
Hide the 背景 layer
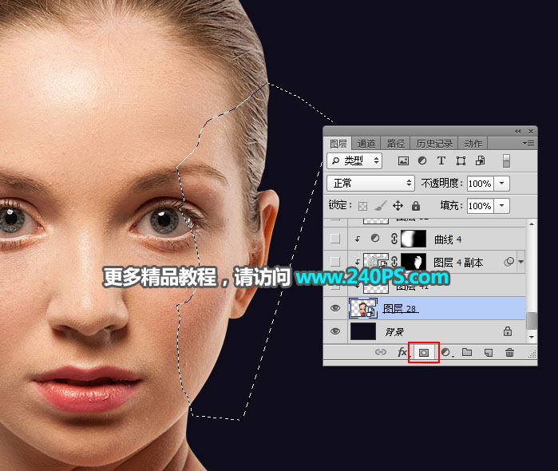click(x=334, y=331)
